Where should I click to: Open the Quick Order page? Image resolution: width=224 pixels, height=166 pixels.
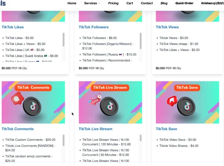[x=184, y=3]
